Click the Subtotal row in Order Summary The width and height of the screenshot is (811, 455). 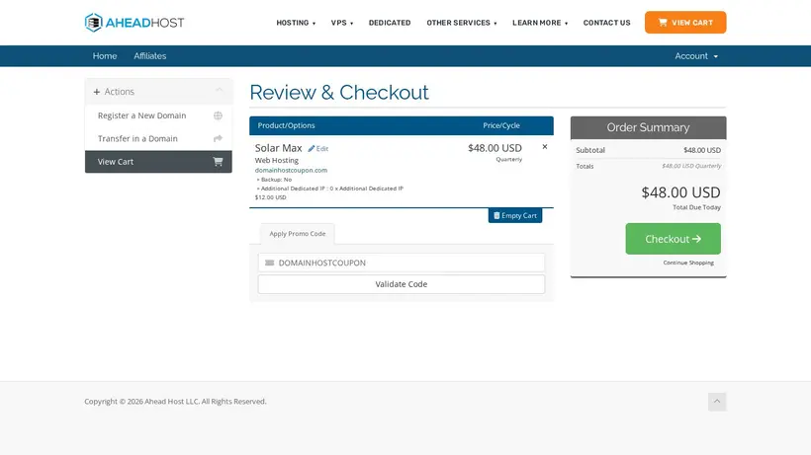(648, 150)
